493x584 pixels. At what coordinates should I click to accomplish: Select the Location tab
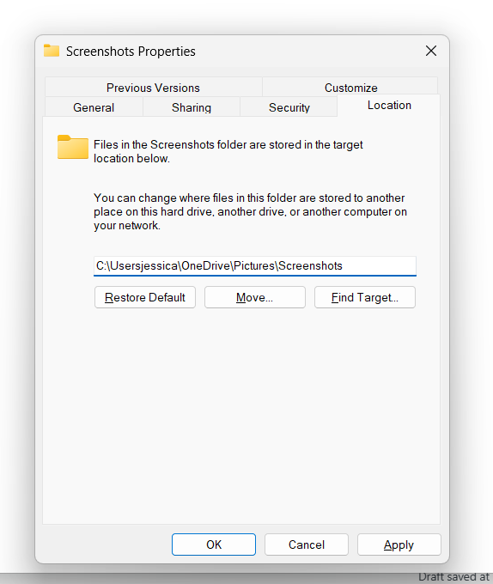pos(389,106)
